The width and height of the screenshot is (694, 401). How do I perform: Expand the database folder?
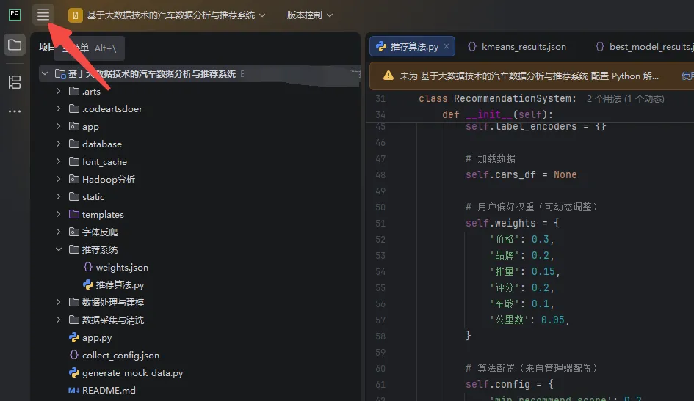point(59,144)
